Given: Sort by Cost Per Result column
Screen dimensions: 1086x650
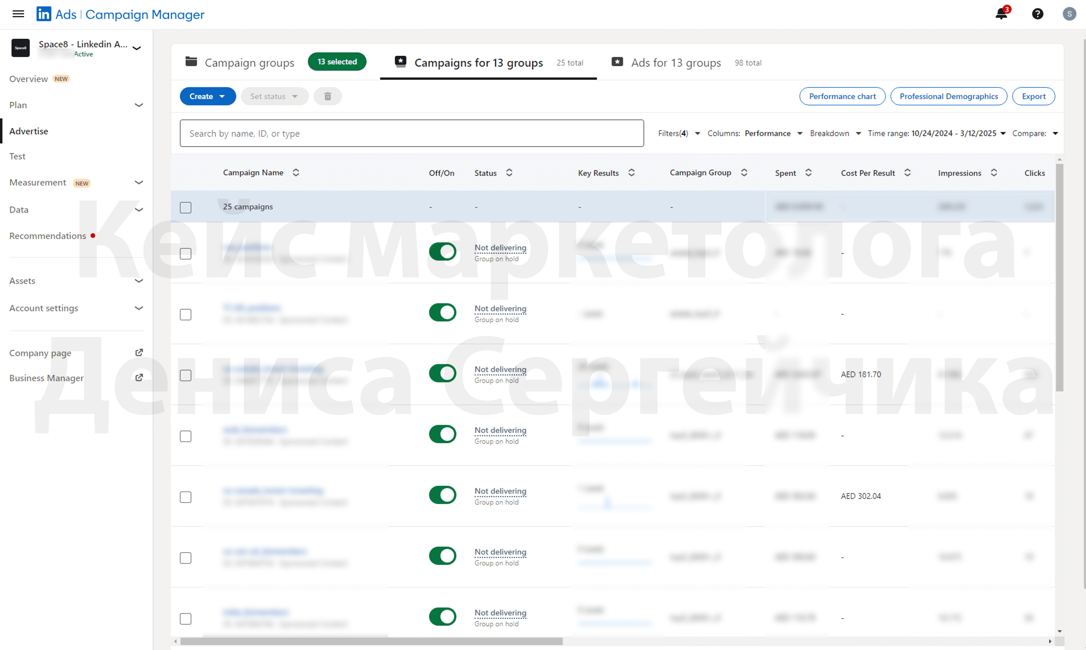Looking at the screenshot, I should [x=907, y=173].
